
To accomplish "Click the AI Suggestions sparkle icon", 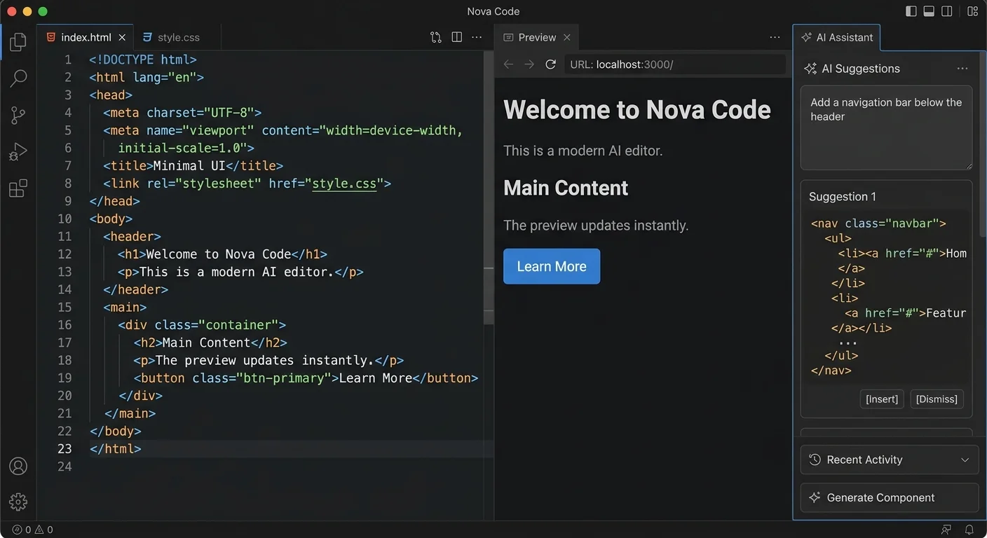I will coord(810,69).
